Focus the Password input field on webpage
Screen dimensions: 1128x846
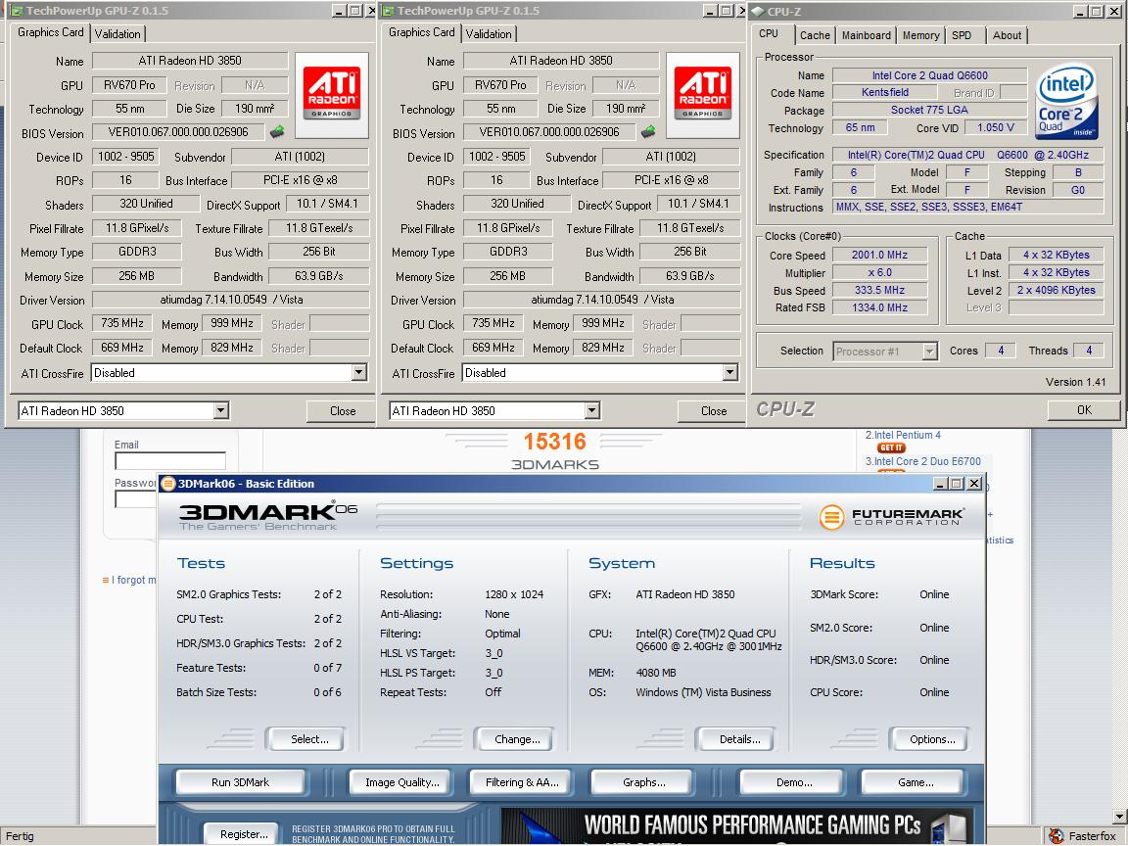coord(136,498)
